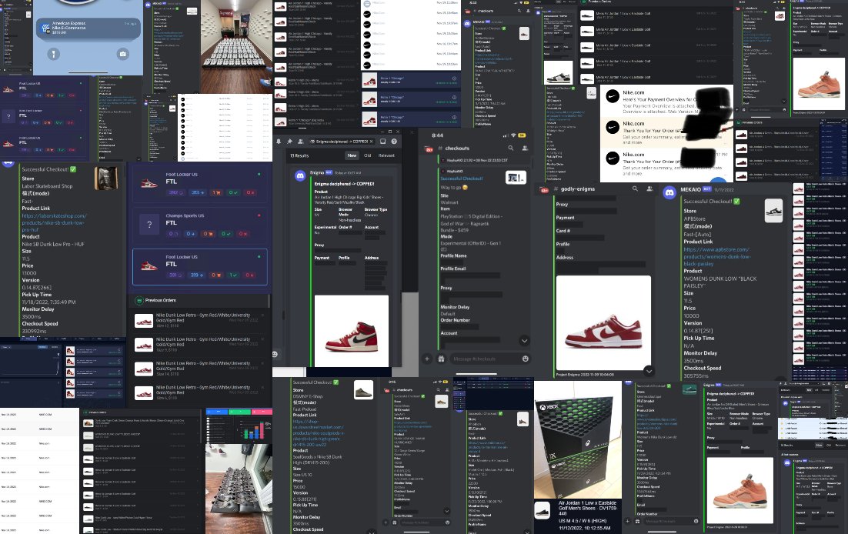
Task: Open the DSMNY E-Shop product link
Action: pyautogui.click(x=319, y=433)
